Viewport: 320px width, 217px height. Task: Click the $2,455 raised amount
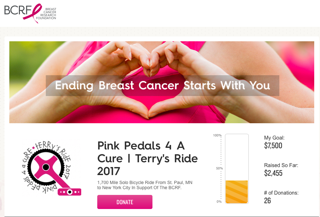point(273,173)
